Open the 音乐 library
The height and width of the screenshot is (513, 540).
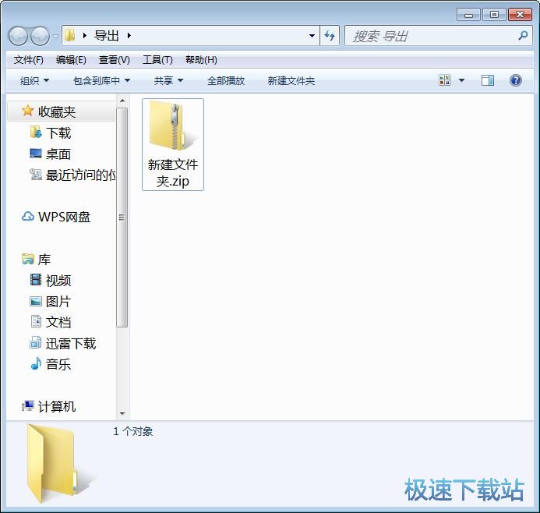coord(58,365)
